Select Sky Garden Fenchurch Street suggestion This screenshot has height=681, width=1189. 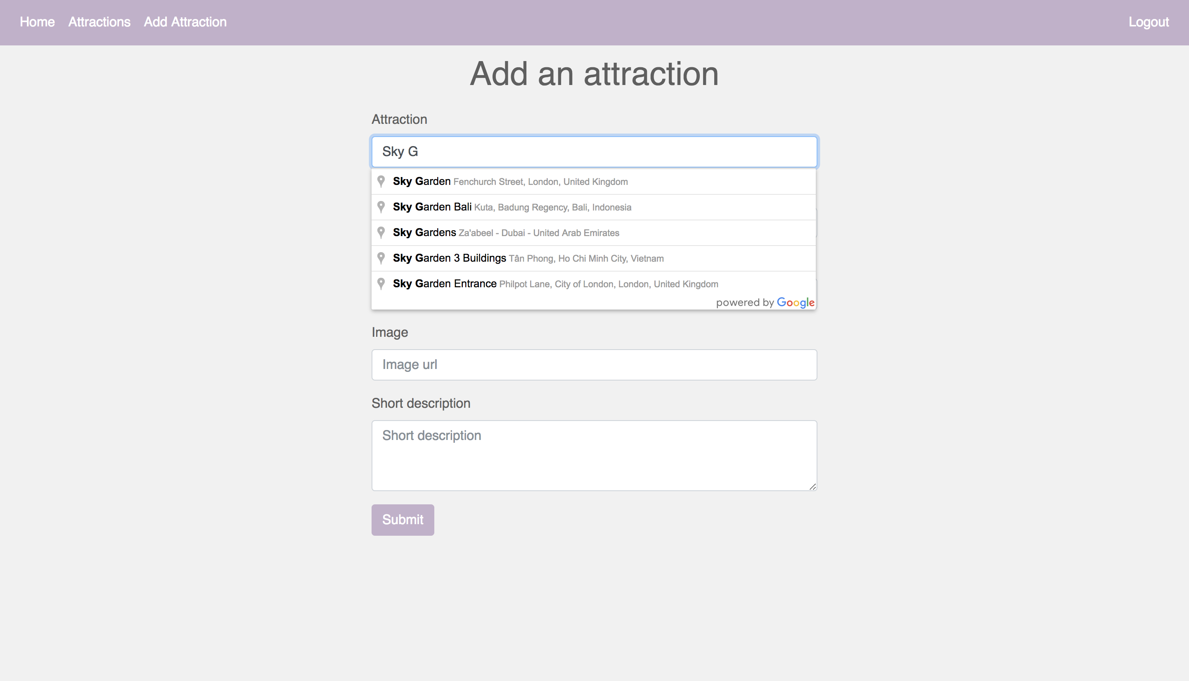[x=510, y=182]
